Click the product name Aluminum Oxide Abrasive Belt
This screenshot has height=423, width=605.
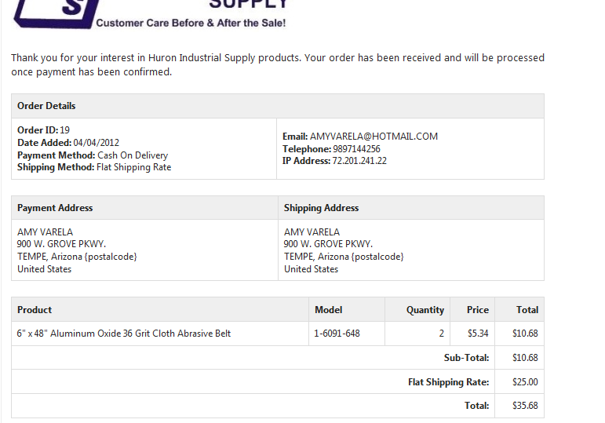[x=124, y=333]
